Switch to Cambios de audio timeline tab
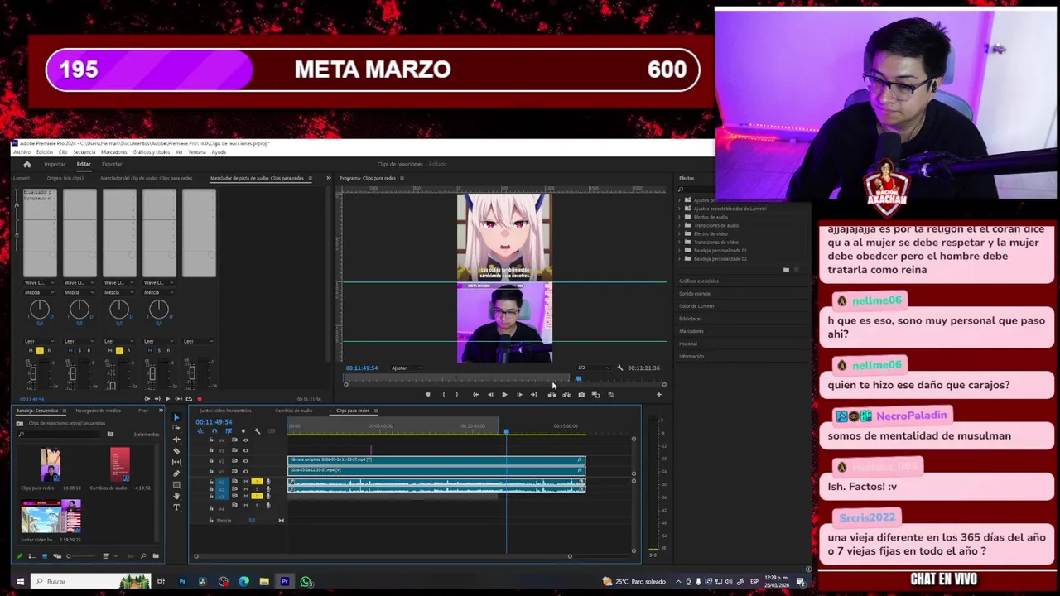1060x596 pixels. click(x=294, y=411)
